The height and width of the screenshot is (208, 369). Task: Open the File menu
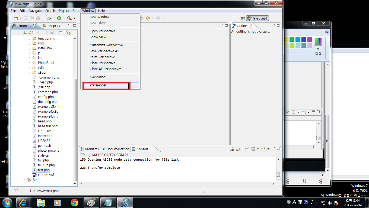coord(13,11)
